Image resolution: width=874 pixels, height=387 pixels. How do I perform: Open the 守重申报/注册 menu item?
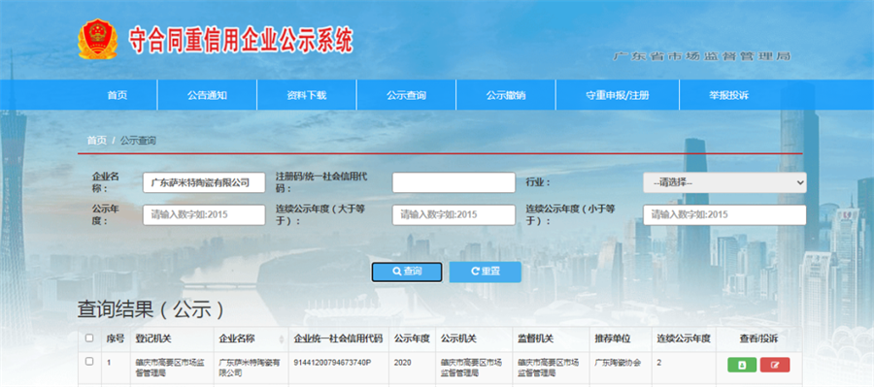618,95
